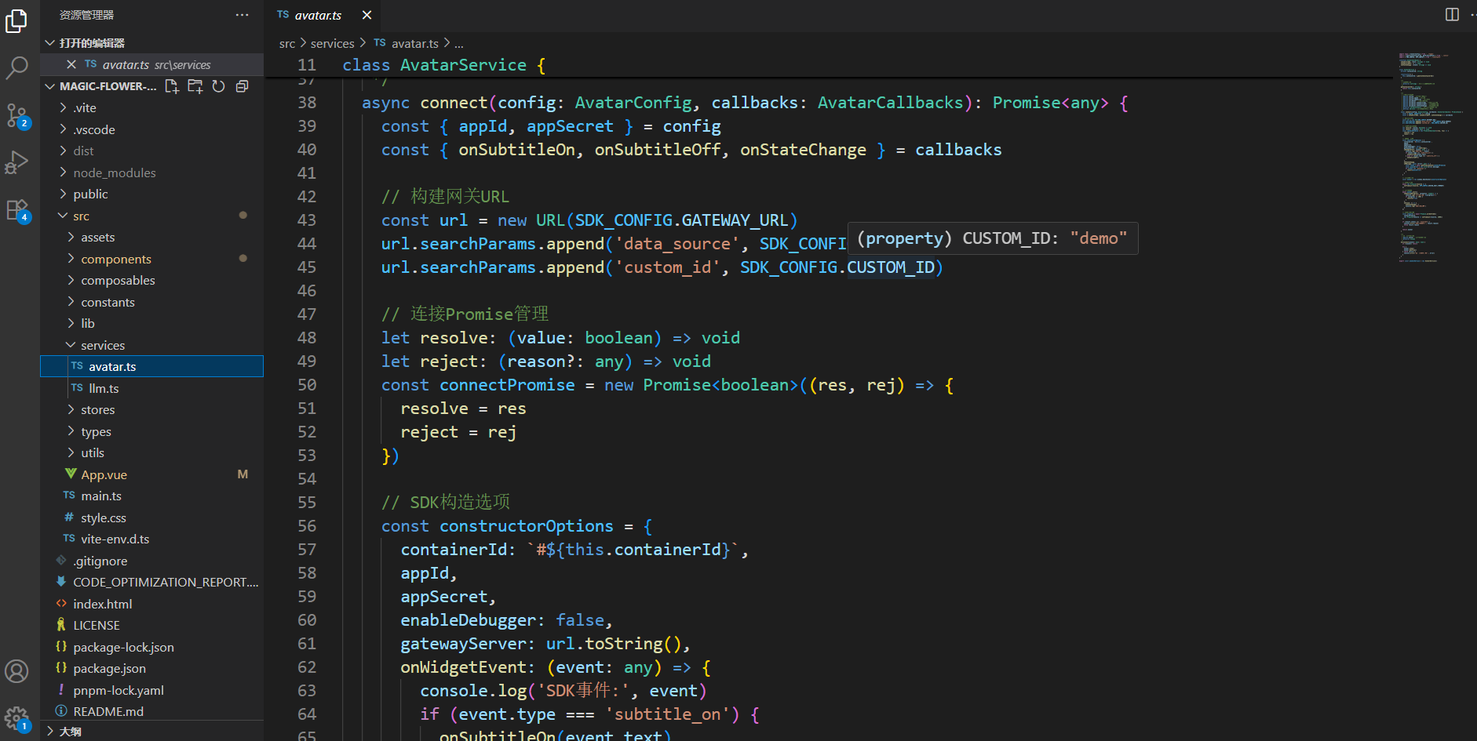Select avatar.ts in the file tree
Viewport: 1477px width, 741px height.
point(151,366)
